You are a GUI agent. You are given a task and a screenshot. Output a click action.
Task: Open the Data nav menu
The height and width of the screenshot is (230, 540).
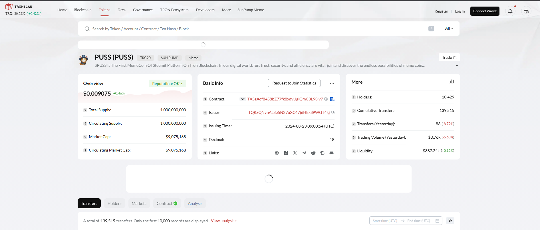click(x=122, y=10)
